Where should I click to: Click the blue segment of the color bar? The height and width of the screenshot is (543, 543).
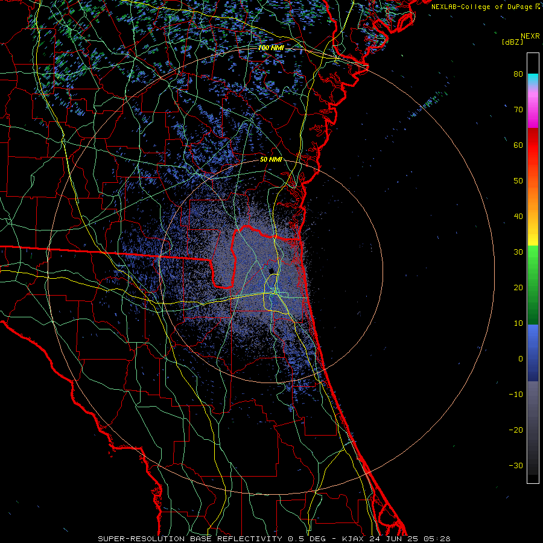(x=533, y=353)
